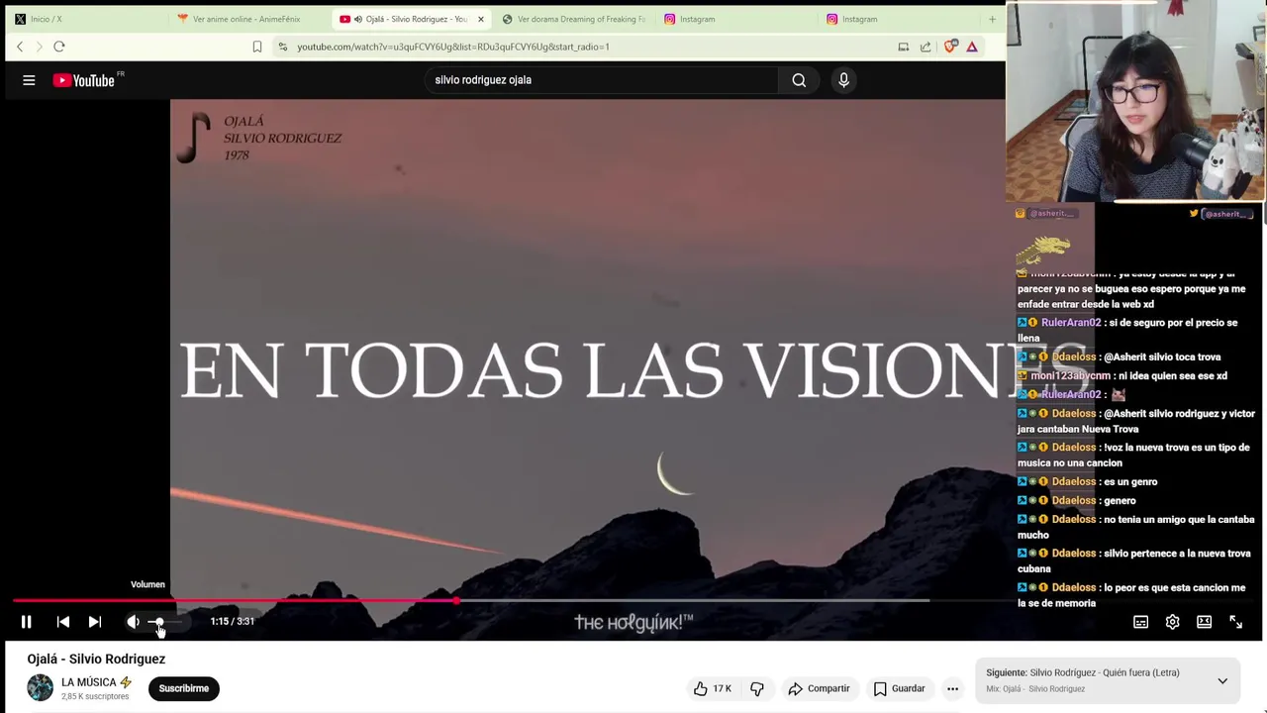The width and height of the screenshot is (1267, 713).
Task: Save video with Guardar button
Action: tap(900, 688)
